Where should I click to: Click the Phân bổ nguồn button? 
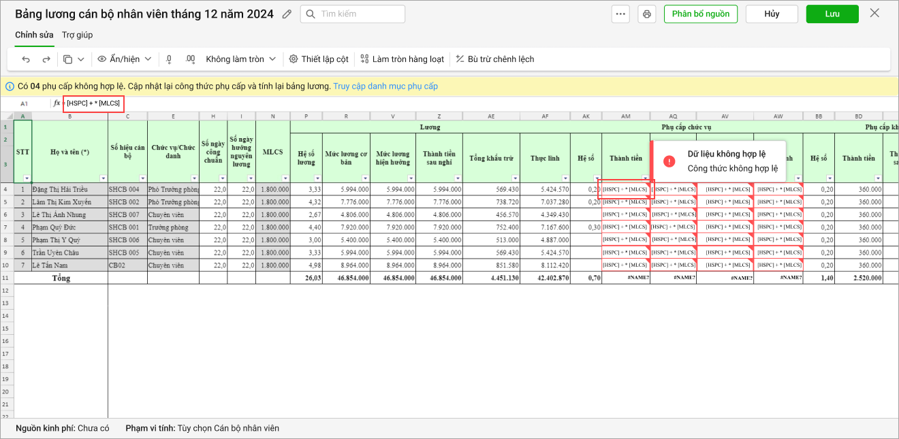tap(700, 14)
